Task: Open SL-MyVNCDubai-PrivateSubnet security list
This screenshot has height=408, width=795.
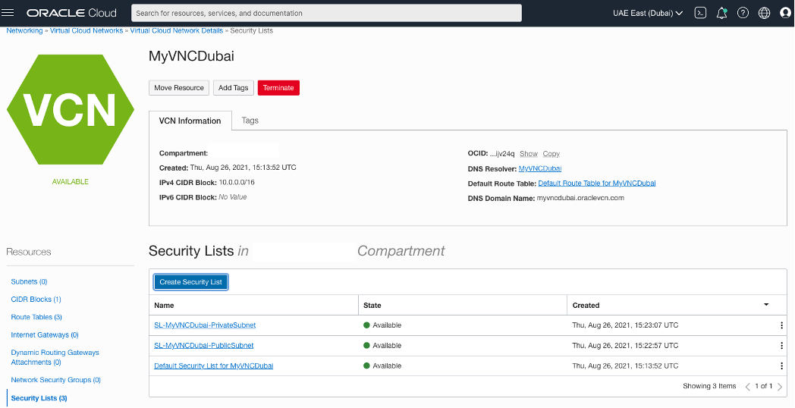Action: [205, 325]
